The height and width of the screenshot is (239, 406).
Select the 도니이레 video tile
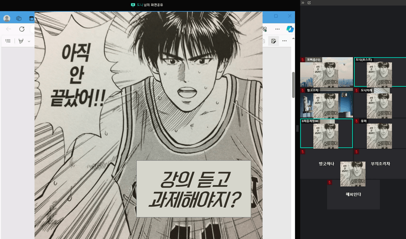[380, 103]
